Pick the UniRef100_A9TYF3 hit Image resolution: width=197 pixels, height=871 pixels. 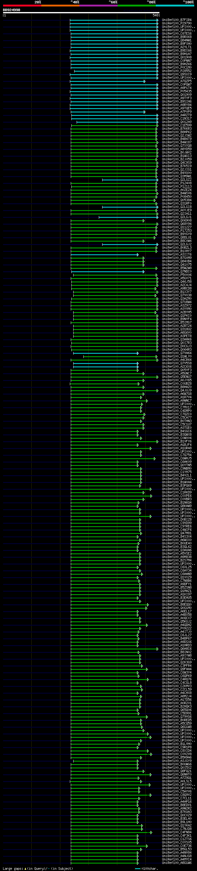[177, 98]
